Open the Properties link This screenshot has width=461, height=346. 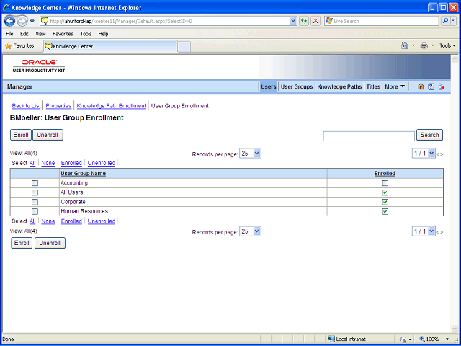58,106
